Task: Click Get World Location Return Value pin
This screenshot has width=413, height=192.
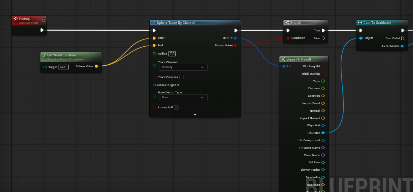Action: tap(96, 66)
